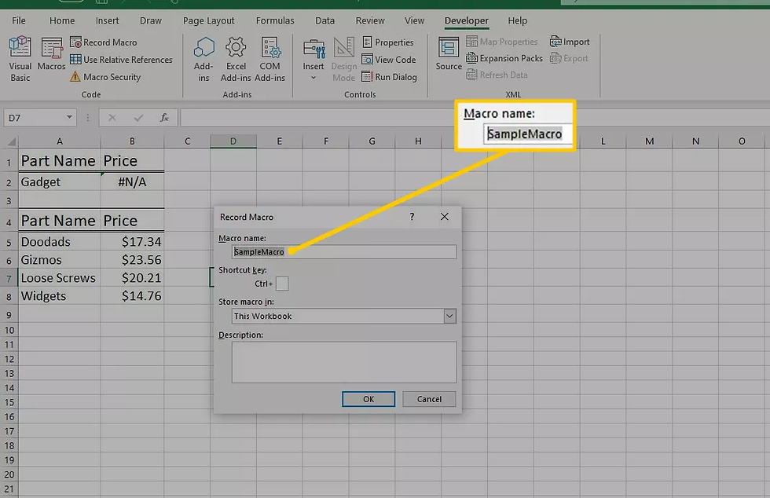The height and width of the screenshot is (498, 770).
Task: Click the Select All corner triangle
Action: click(11, 141)
